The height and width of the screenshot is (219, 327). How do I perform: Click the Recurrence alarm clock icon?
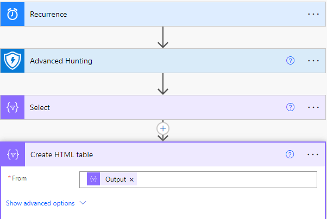(12, 14)
